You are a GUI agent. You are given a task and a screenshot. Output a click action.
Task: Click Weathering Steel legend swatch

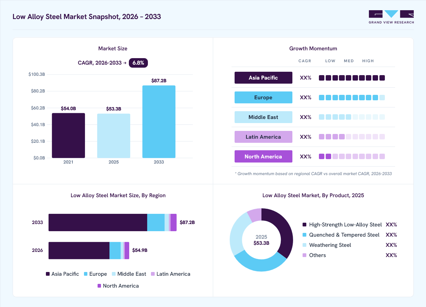click(304, 245)
